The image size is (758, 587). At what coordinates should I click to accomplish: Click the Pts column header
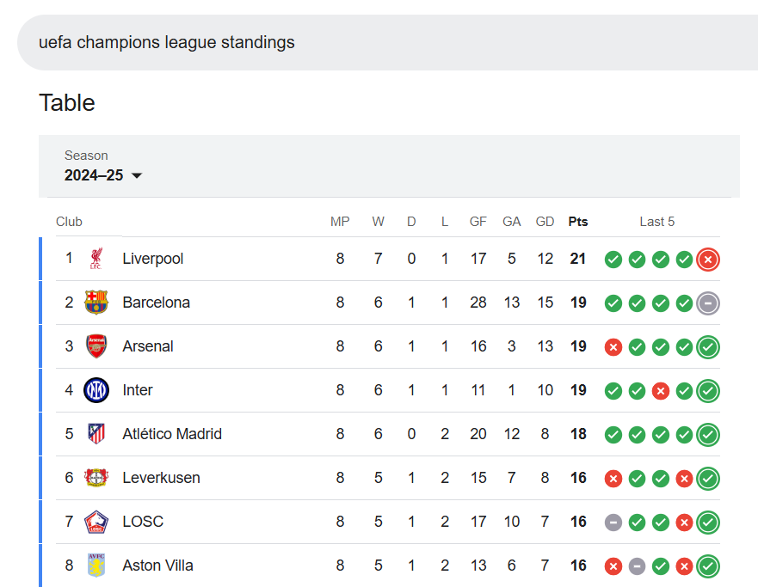[578, 222]
